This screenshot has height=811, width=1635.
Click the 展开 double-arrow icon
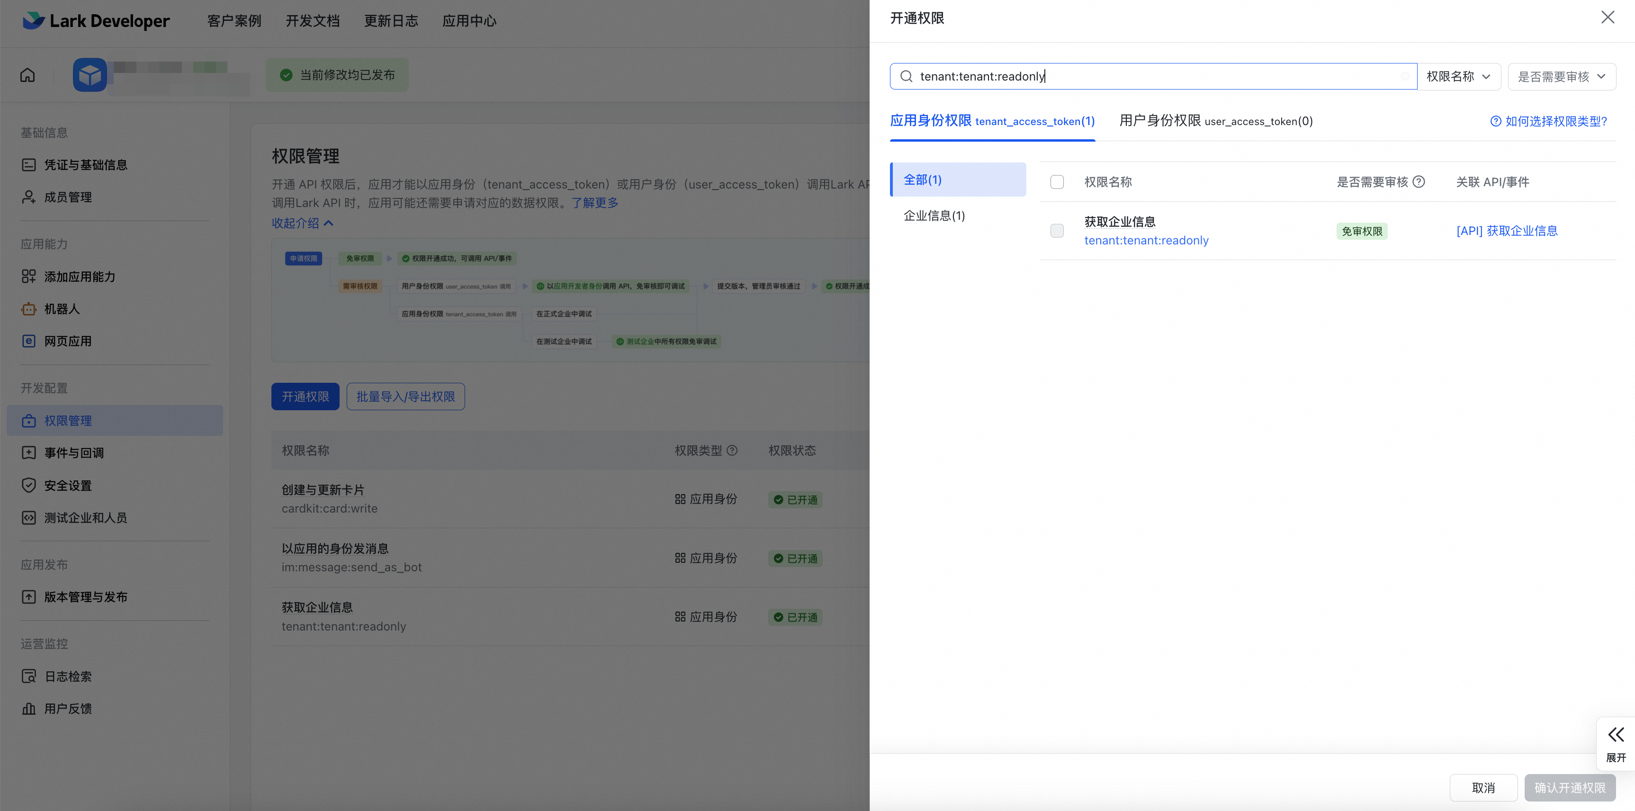pos(1615,735)
